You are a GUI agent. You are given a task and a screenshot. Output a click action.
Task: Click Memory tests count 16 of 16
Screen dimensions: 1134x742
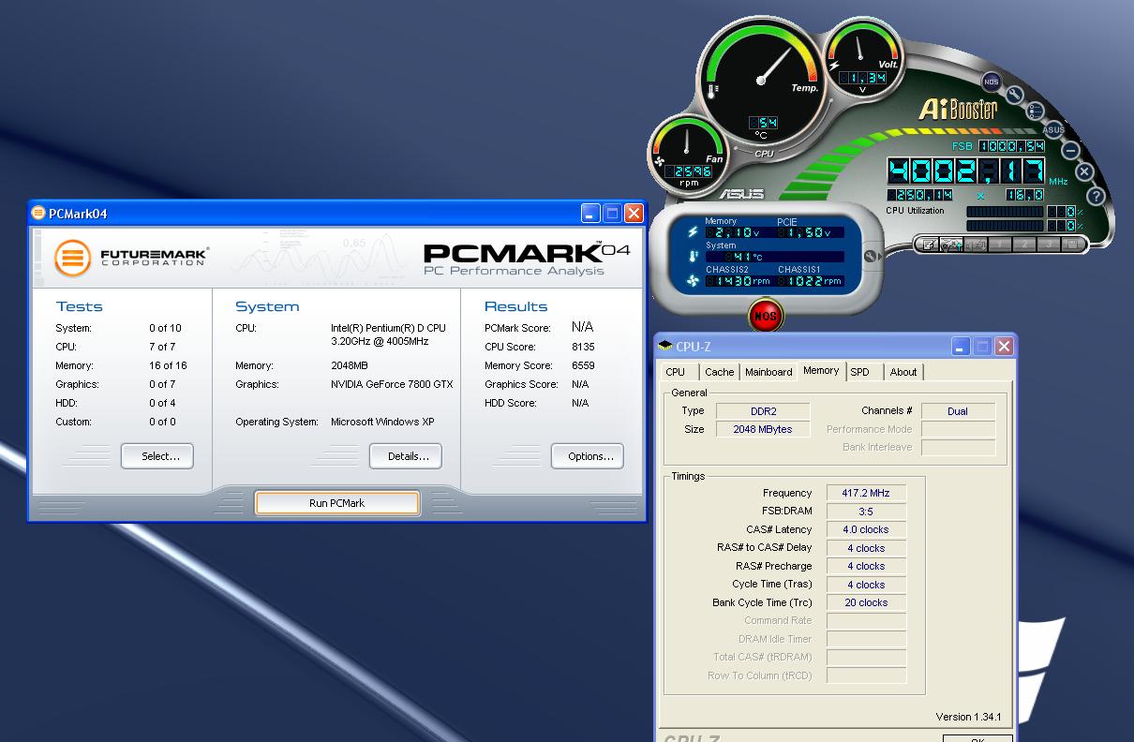(168, 365)
